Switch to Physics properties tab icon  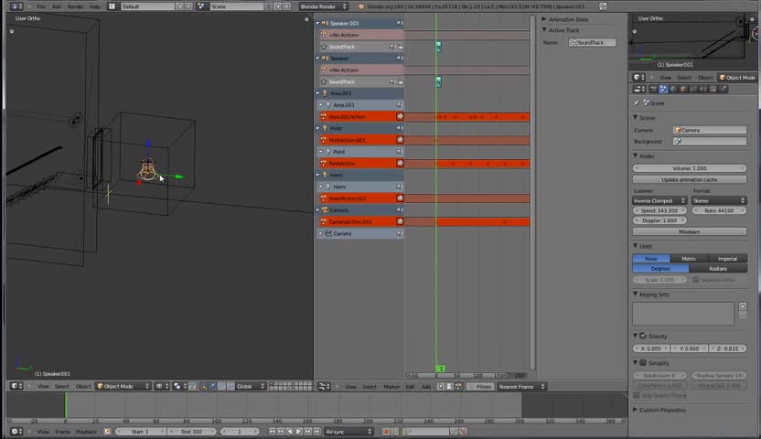(x=723, y=90)
